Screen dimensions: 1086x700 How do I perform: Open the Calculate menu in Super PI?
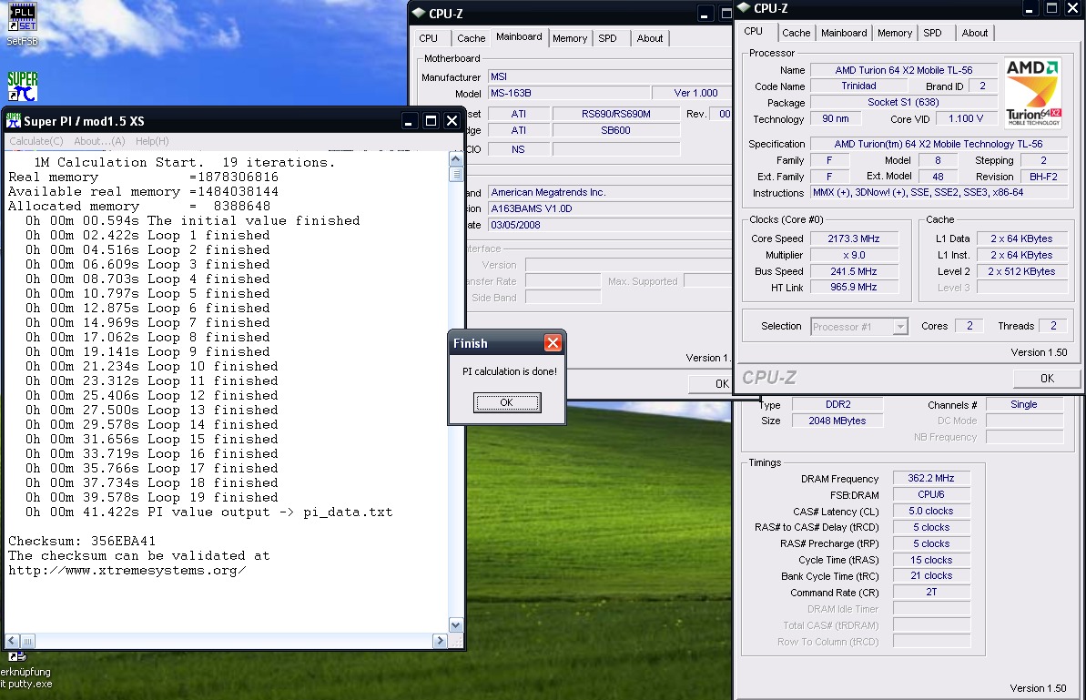pos(36,140)
